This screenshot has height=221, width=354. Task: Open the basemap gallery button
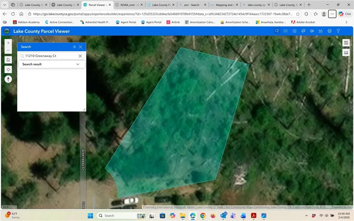point(346,43)
